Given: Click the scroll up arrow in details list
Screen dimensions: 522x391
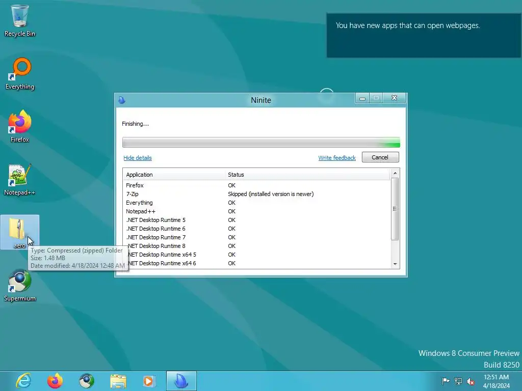Looking at the screenshot, I should (395, 173).
